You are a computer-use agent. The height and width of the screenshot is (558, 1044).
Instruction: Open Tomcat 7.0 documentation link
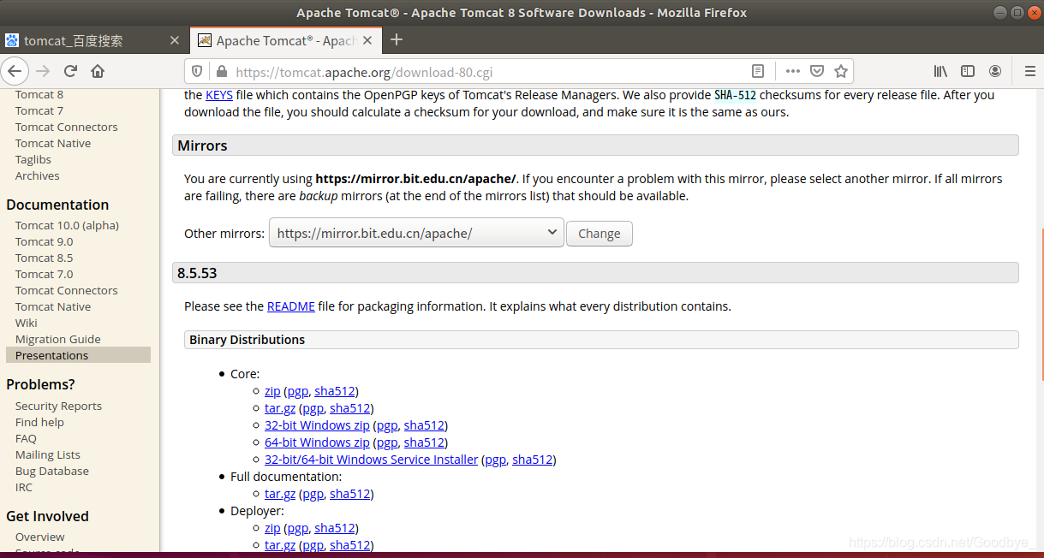[45, 275]
